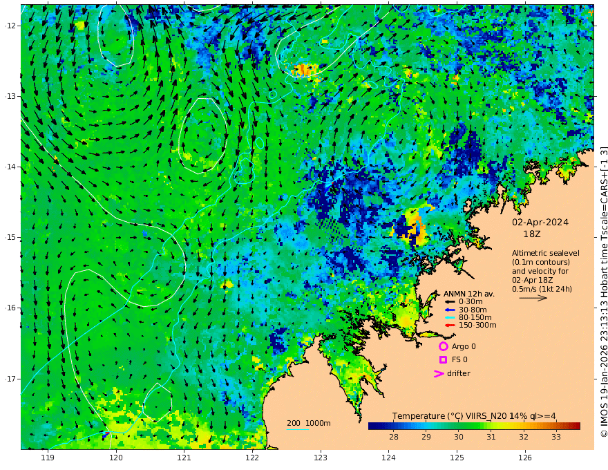Click the temperature colorbar at 33 degrees
The height and width of the screenshot is (470, 608).
point(556,426)
